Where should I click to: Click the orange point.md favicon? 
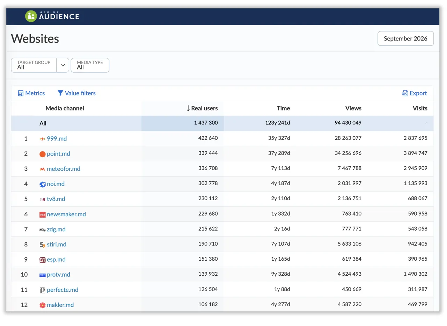click(42, 154)
